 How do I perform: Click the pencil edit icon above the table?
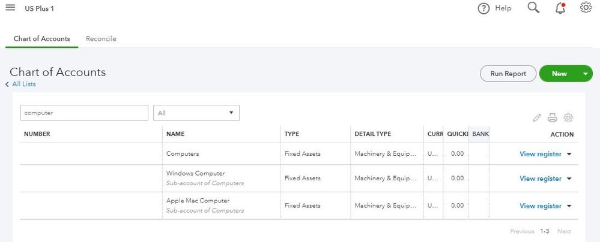(537, 117)
